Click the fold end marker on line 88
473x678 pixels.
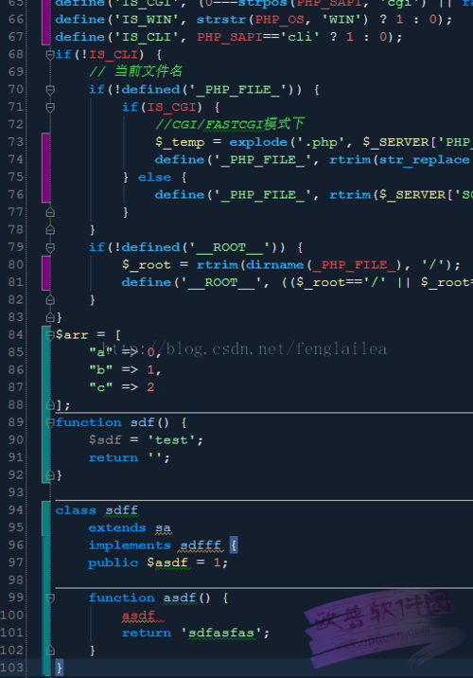tap(50, 404)
